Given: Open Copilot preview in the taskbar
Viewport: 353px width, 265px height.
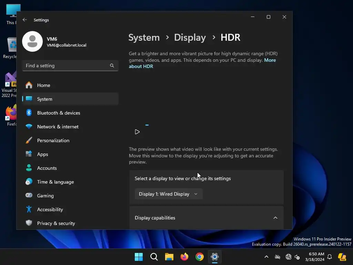Looking at the screenshot, I should point(342,257).
